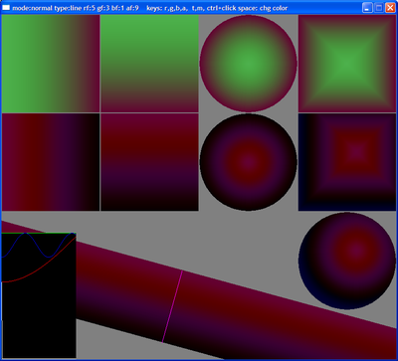Click the window title bar text
398x361 pixels.
150,8
